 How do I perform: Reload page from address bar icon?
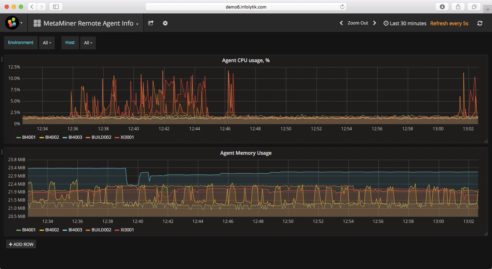342,7
